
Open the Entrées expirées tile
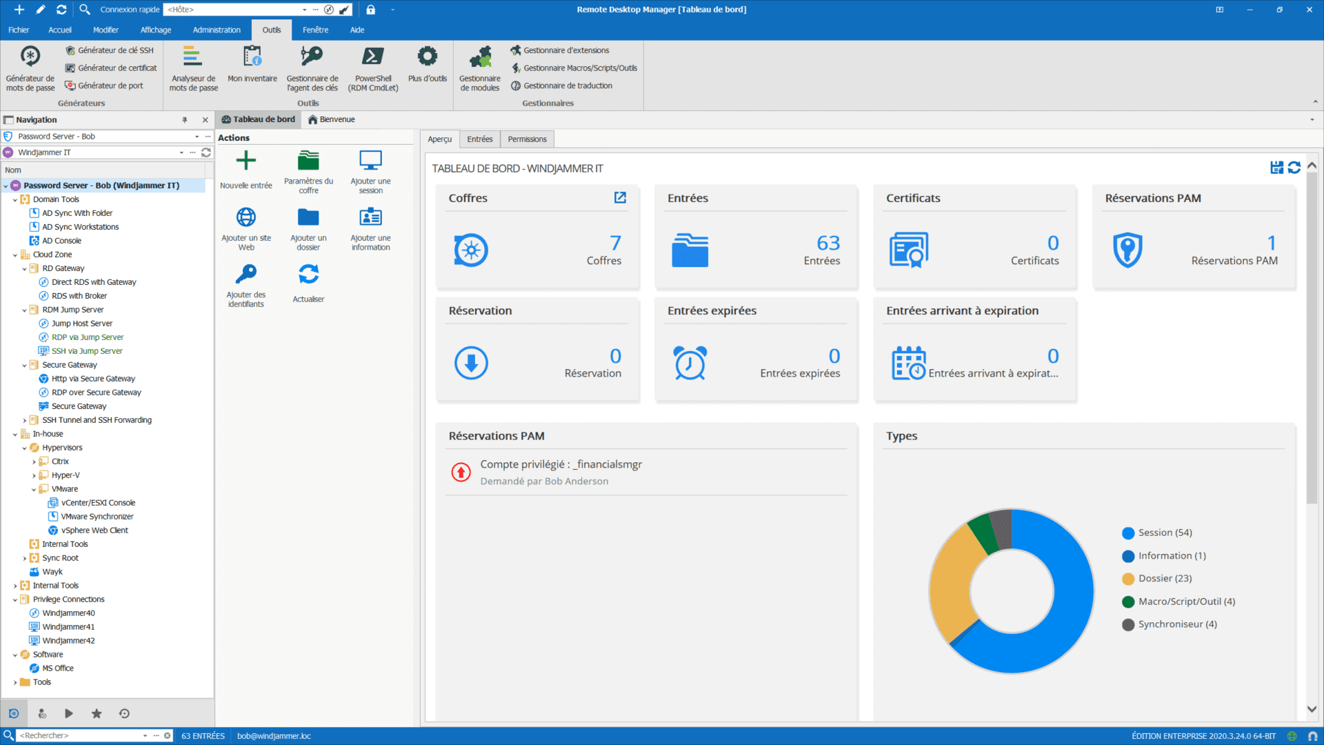point(756,350)
